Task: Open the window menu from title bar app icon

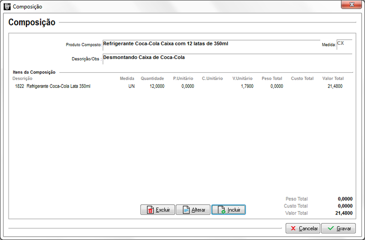Action: [7, 6]
